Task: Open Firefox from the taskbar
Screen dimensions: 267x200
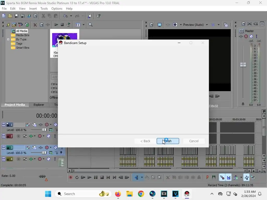Action: tap(118, 194)
